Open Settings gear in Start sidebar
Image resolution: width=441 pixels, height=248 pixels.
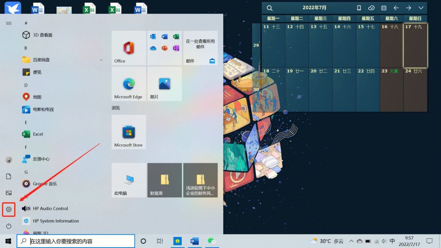point(9,210)
